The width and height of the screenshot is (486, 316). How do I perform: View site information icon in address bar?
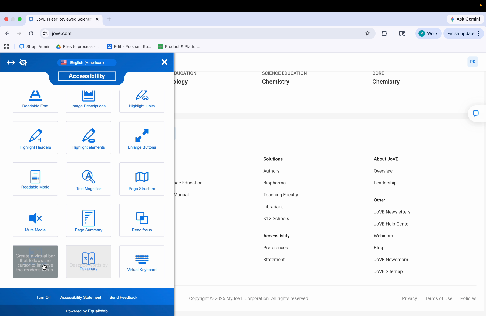[x=45, y=33]
